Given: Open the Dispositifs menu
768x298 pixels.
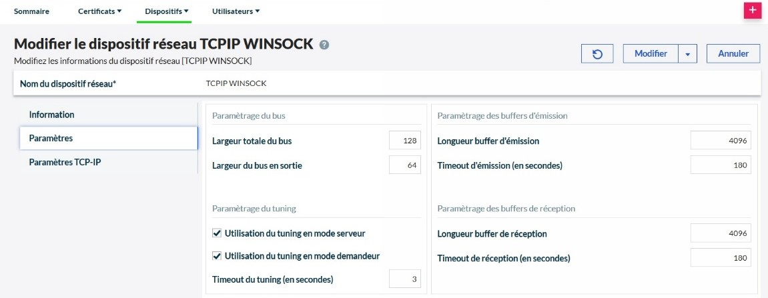Looking at the screenshot, I should coord(167,11).
